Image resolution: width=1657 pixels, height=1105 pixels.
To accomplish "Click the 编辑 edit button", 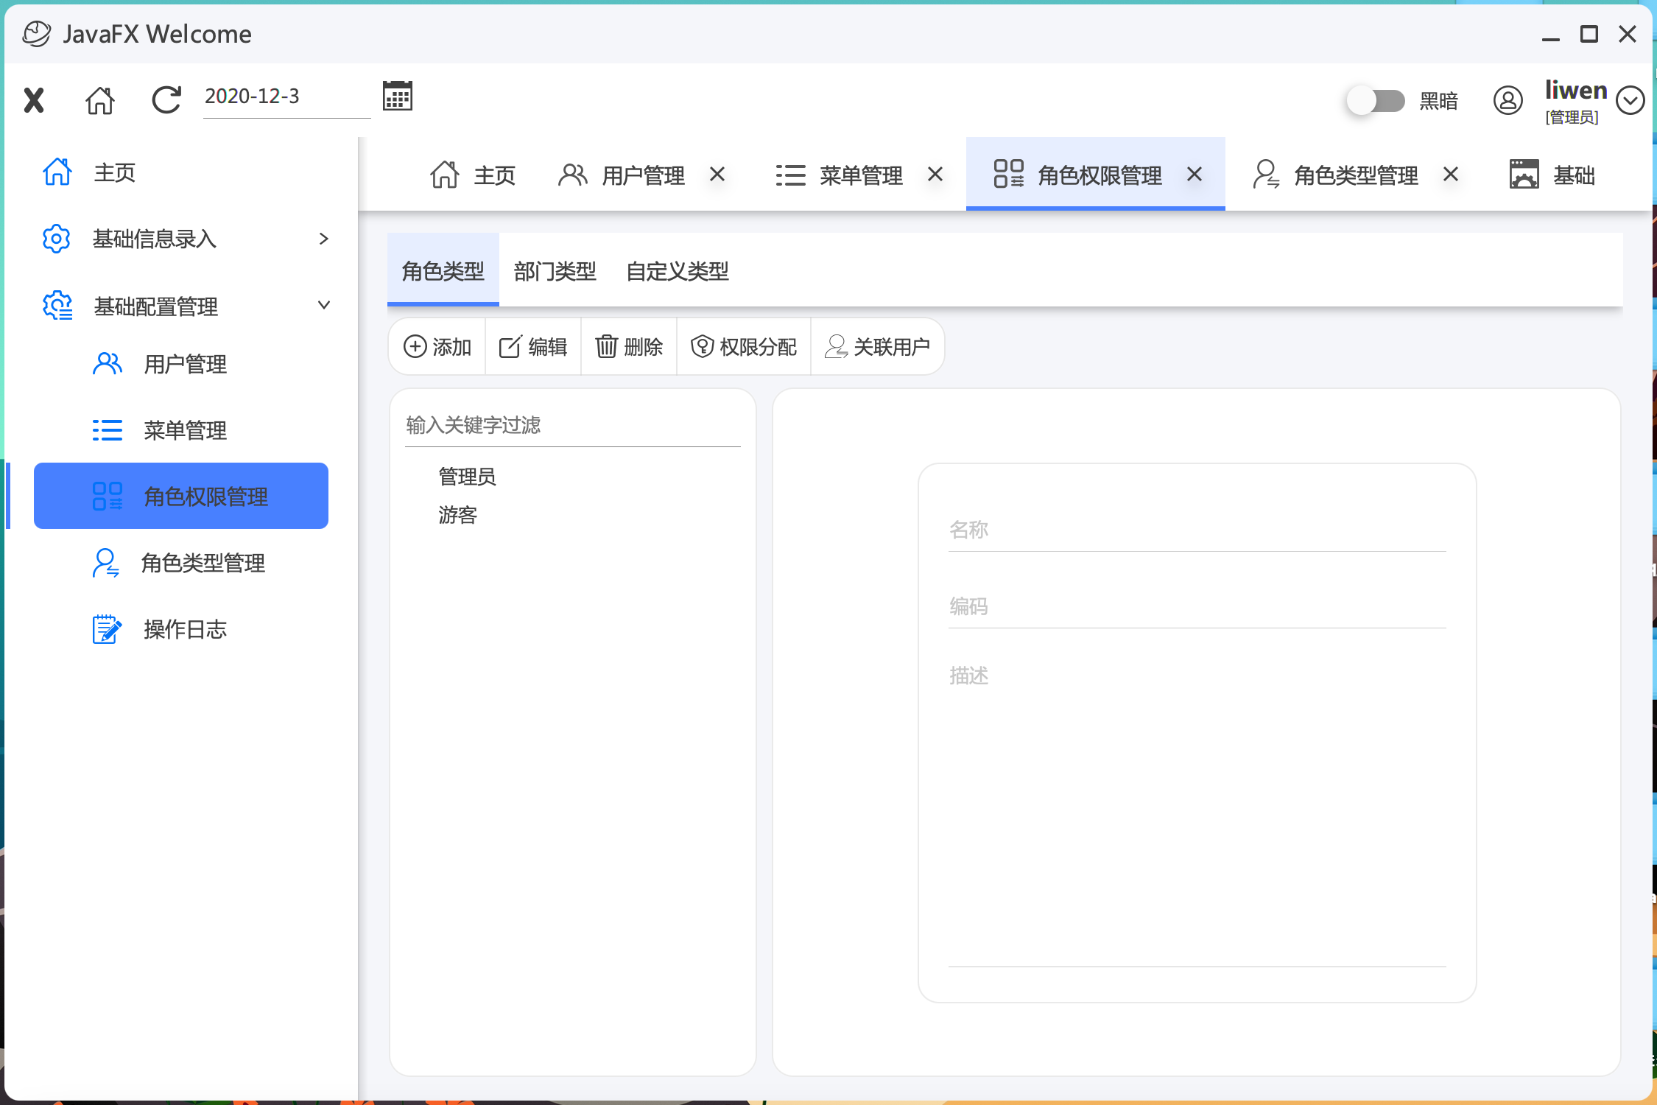I will [533, 346].
